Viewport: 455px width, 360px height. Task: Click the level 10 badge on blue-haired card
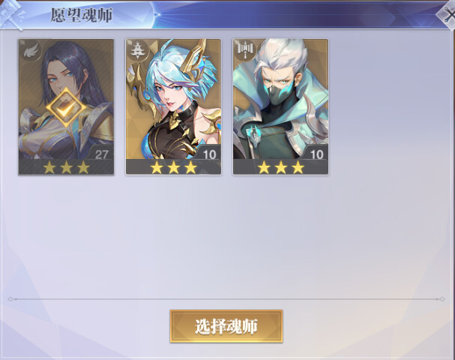pyautogui.click(x=209, y=154)
